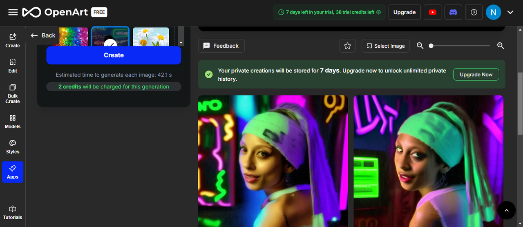Open the Discord community icon

(453, 12)
